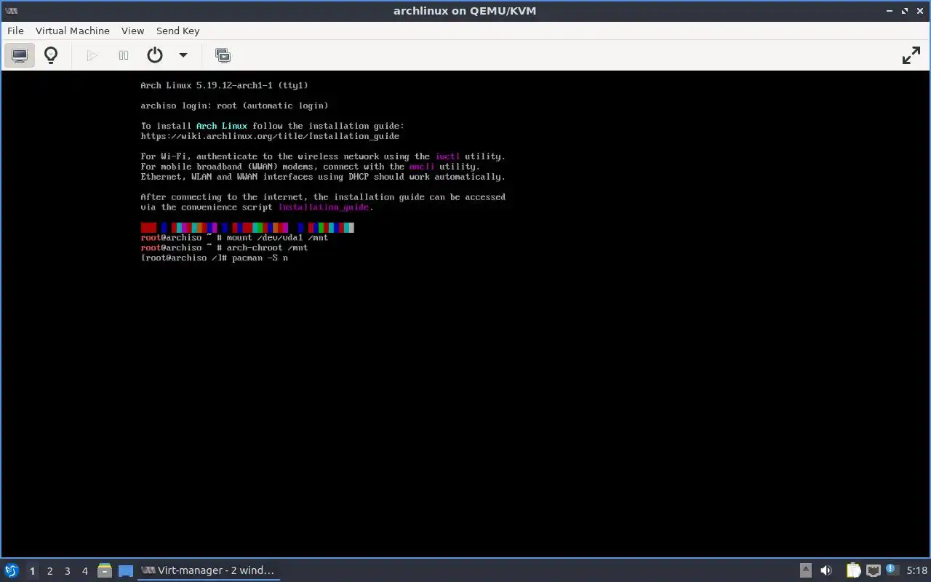Open the View menu

point(132,31)
